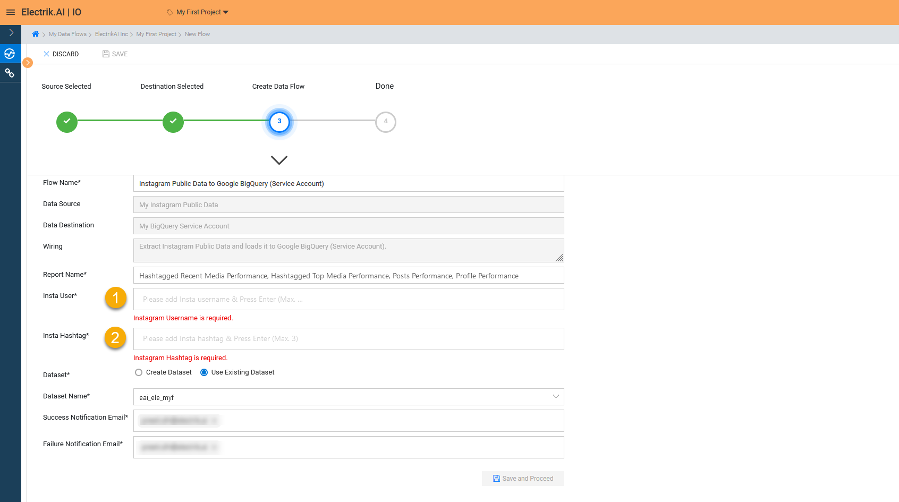Expand the left sidebar with the arrow icon
This screenshot has height=502, width=899.
(x=10, y=33)
